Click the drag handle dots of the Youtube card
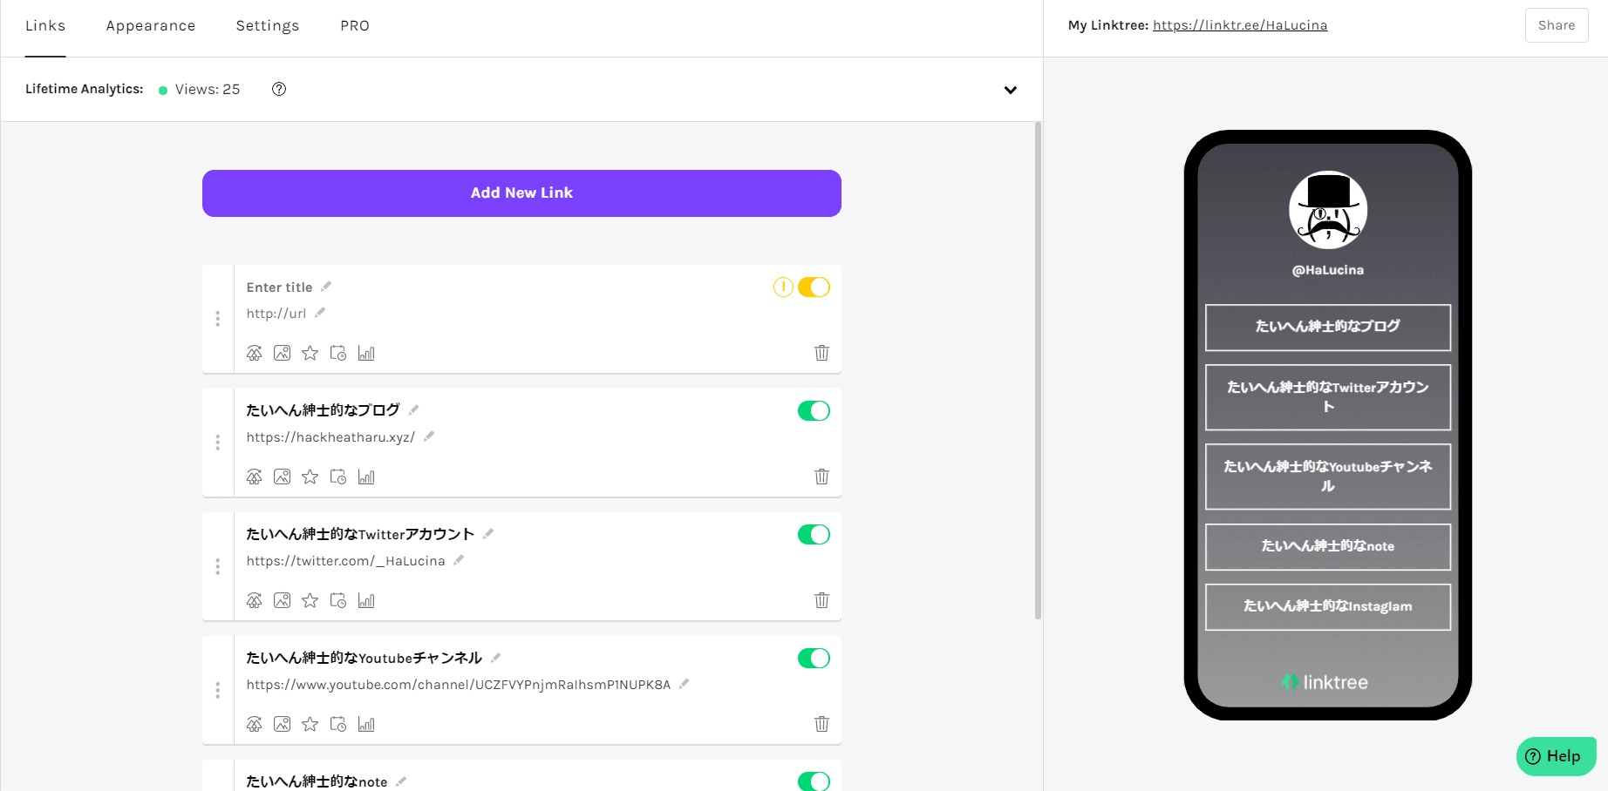 (218, 690)
